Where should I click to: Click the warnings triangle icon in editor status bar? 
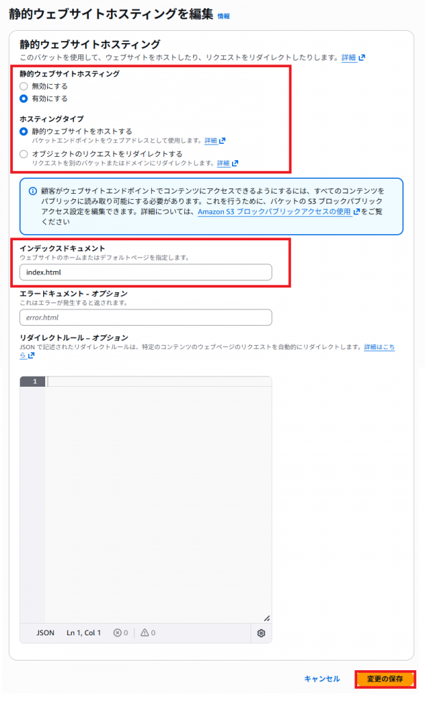tap(145, 633)
